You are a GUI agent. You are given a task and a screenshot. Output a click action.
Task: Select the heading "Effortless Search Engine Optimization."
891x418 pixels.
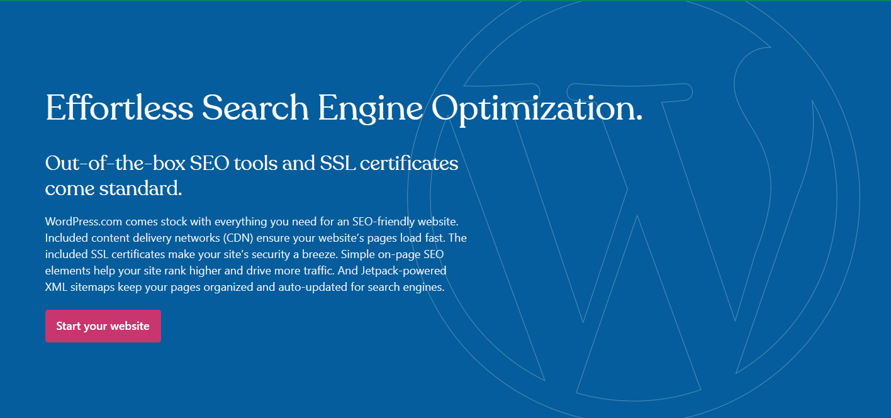coord(344,108)
